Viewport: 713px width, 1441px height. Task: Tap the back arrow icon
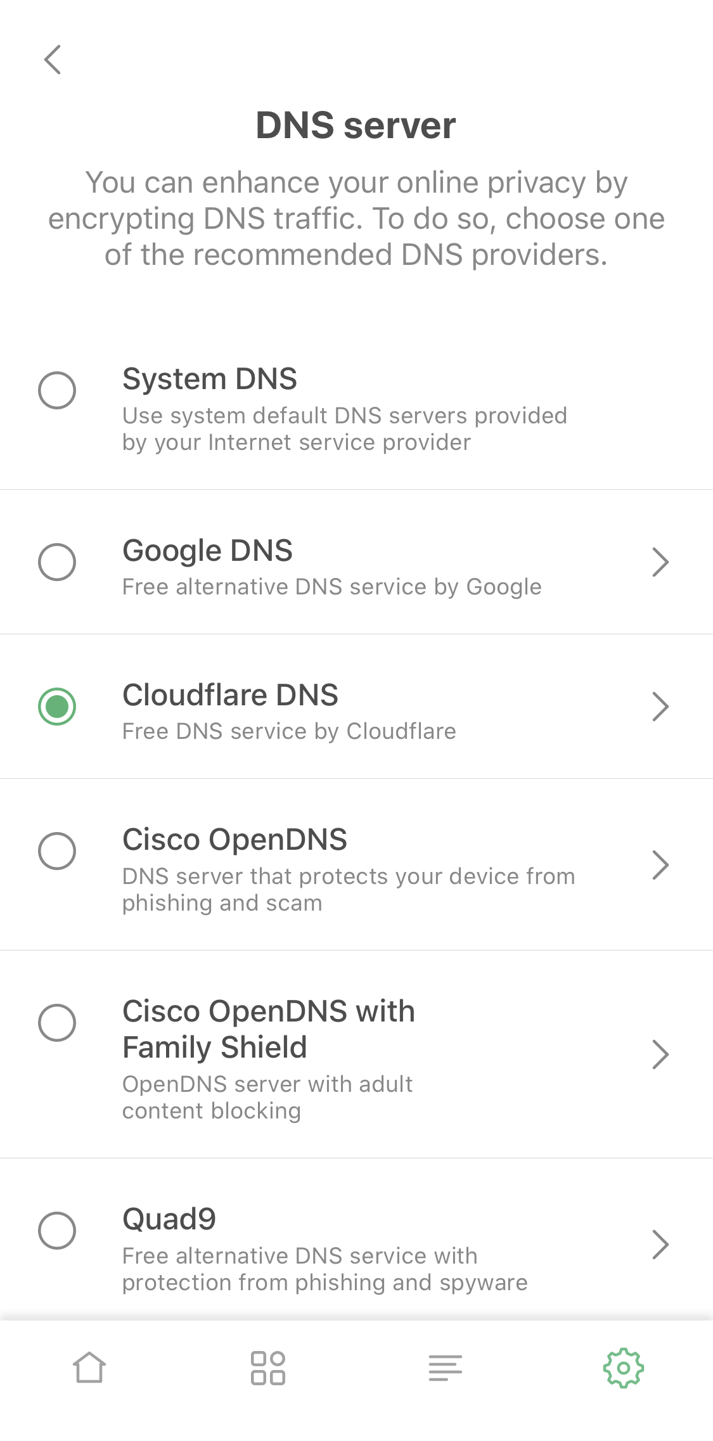(53, 60)
